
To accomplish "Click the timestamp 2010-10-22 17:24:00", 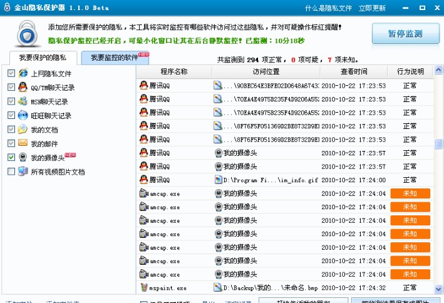I will [x=353, y=180].
